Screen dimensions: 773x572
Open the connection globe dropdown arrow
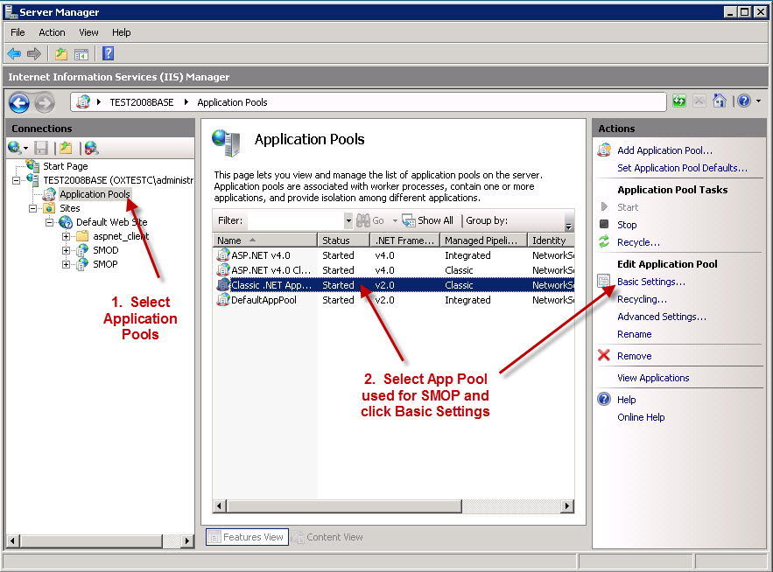pos(25,148)
